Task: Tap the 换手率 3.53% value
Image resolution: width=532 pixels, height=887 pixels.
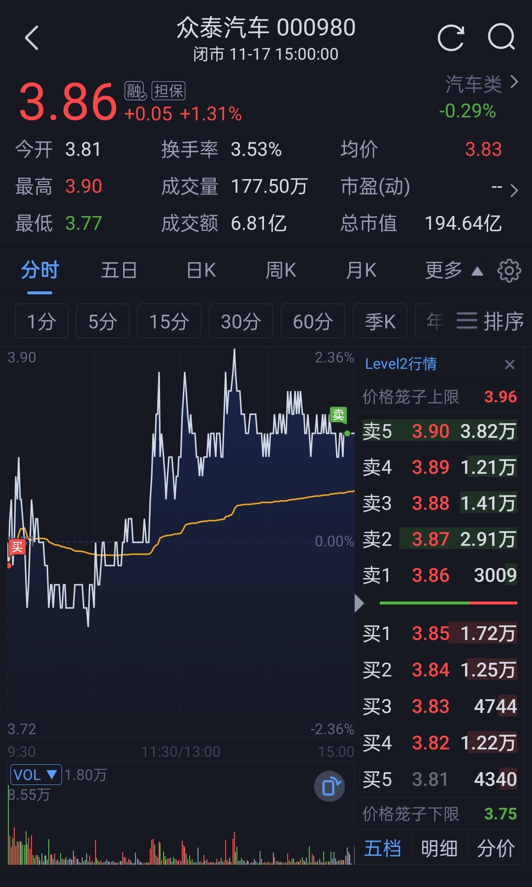Action: [256, 149]
